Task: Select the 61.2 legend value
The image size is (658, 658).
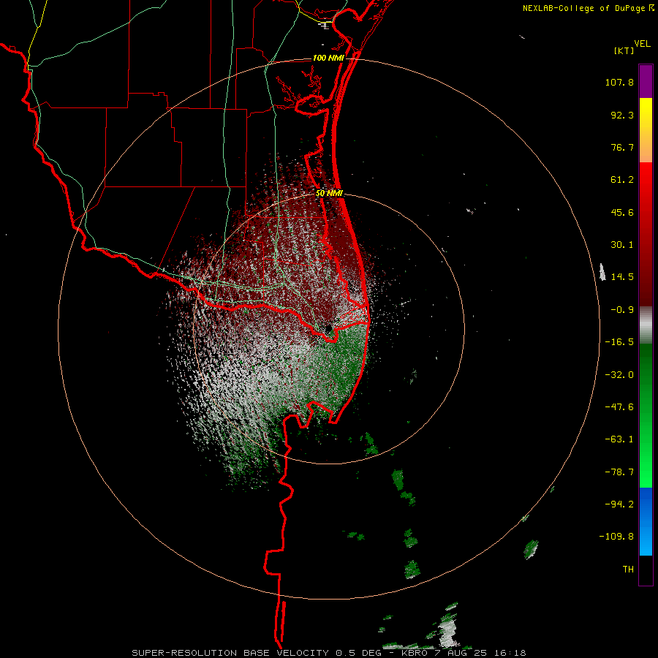Action: pyautogui.click(x=622, y=180)
